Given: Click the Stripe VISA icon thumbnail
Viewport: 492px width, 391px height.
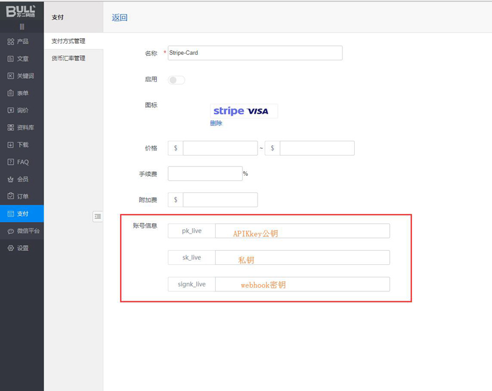Looking at the screenshot, I should pos(240,111).
